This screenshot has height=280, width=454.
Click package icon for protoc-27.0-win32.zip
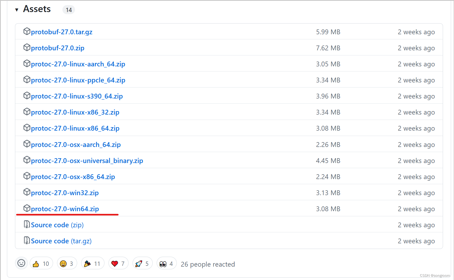27,192
